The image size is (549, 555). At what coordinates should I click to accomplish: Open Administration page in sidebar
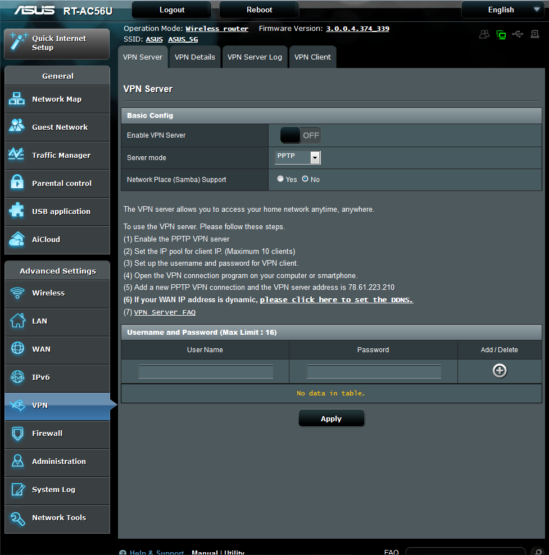pos(57,462)
